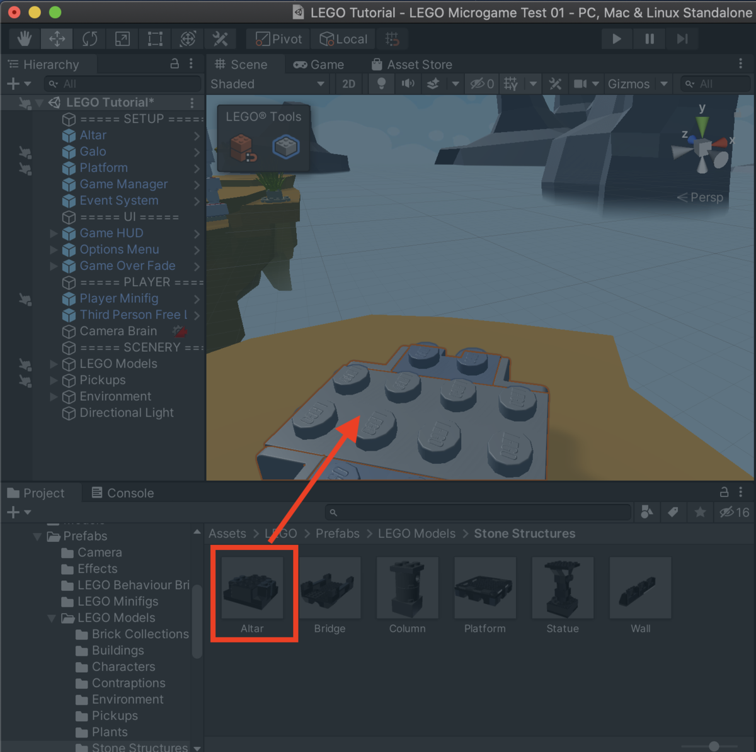Open scene effects dropdown arrow

click(x=455, y=84)
